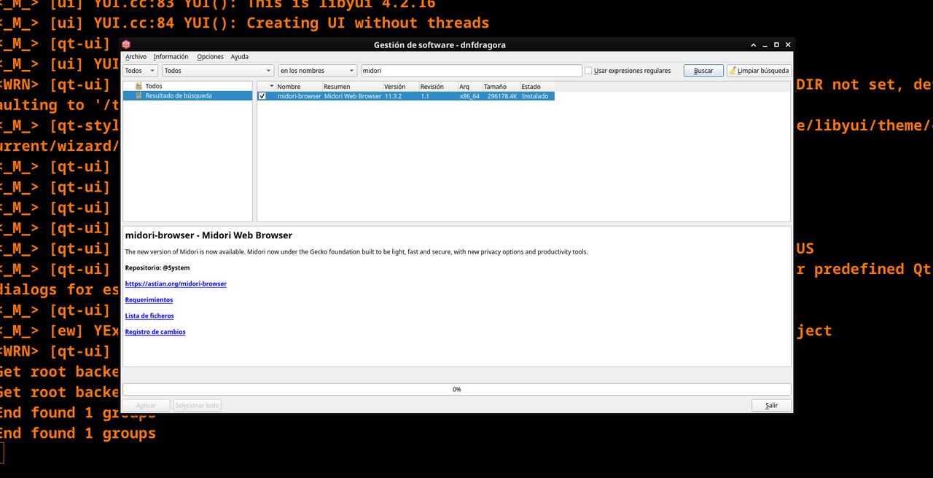Enable Usar expresiones regulares checkbox
This screenshot has width=933, height=478.
(x=588, y=71)
